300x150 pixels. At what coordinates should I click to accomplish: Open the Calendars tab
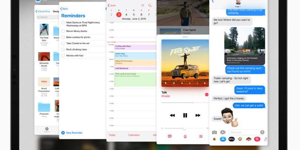pyautogui.click(x=134, y=135)
